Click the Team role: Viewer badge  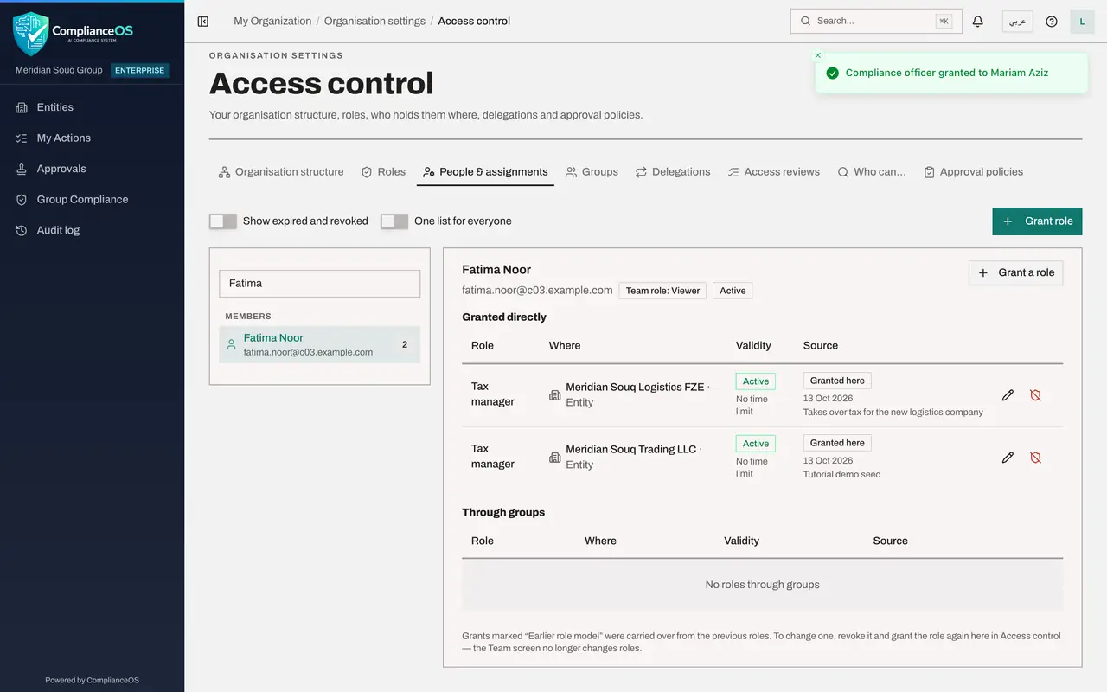[x=662, y=291]
